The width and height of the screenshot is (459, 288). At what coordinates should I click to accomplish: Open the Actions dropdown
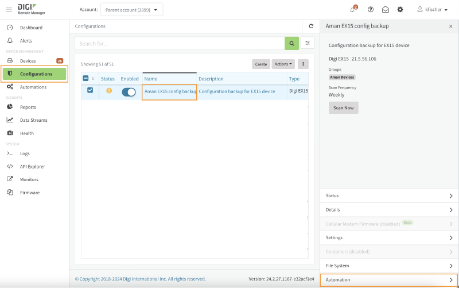(283, 64)
